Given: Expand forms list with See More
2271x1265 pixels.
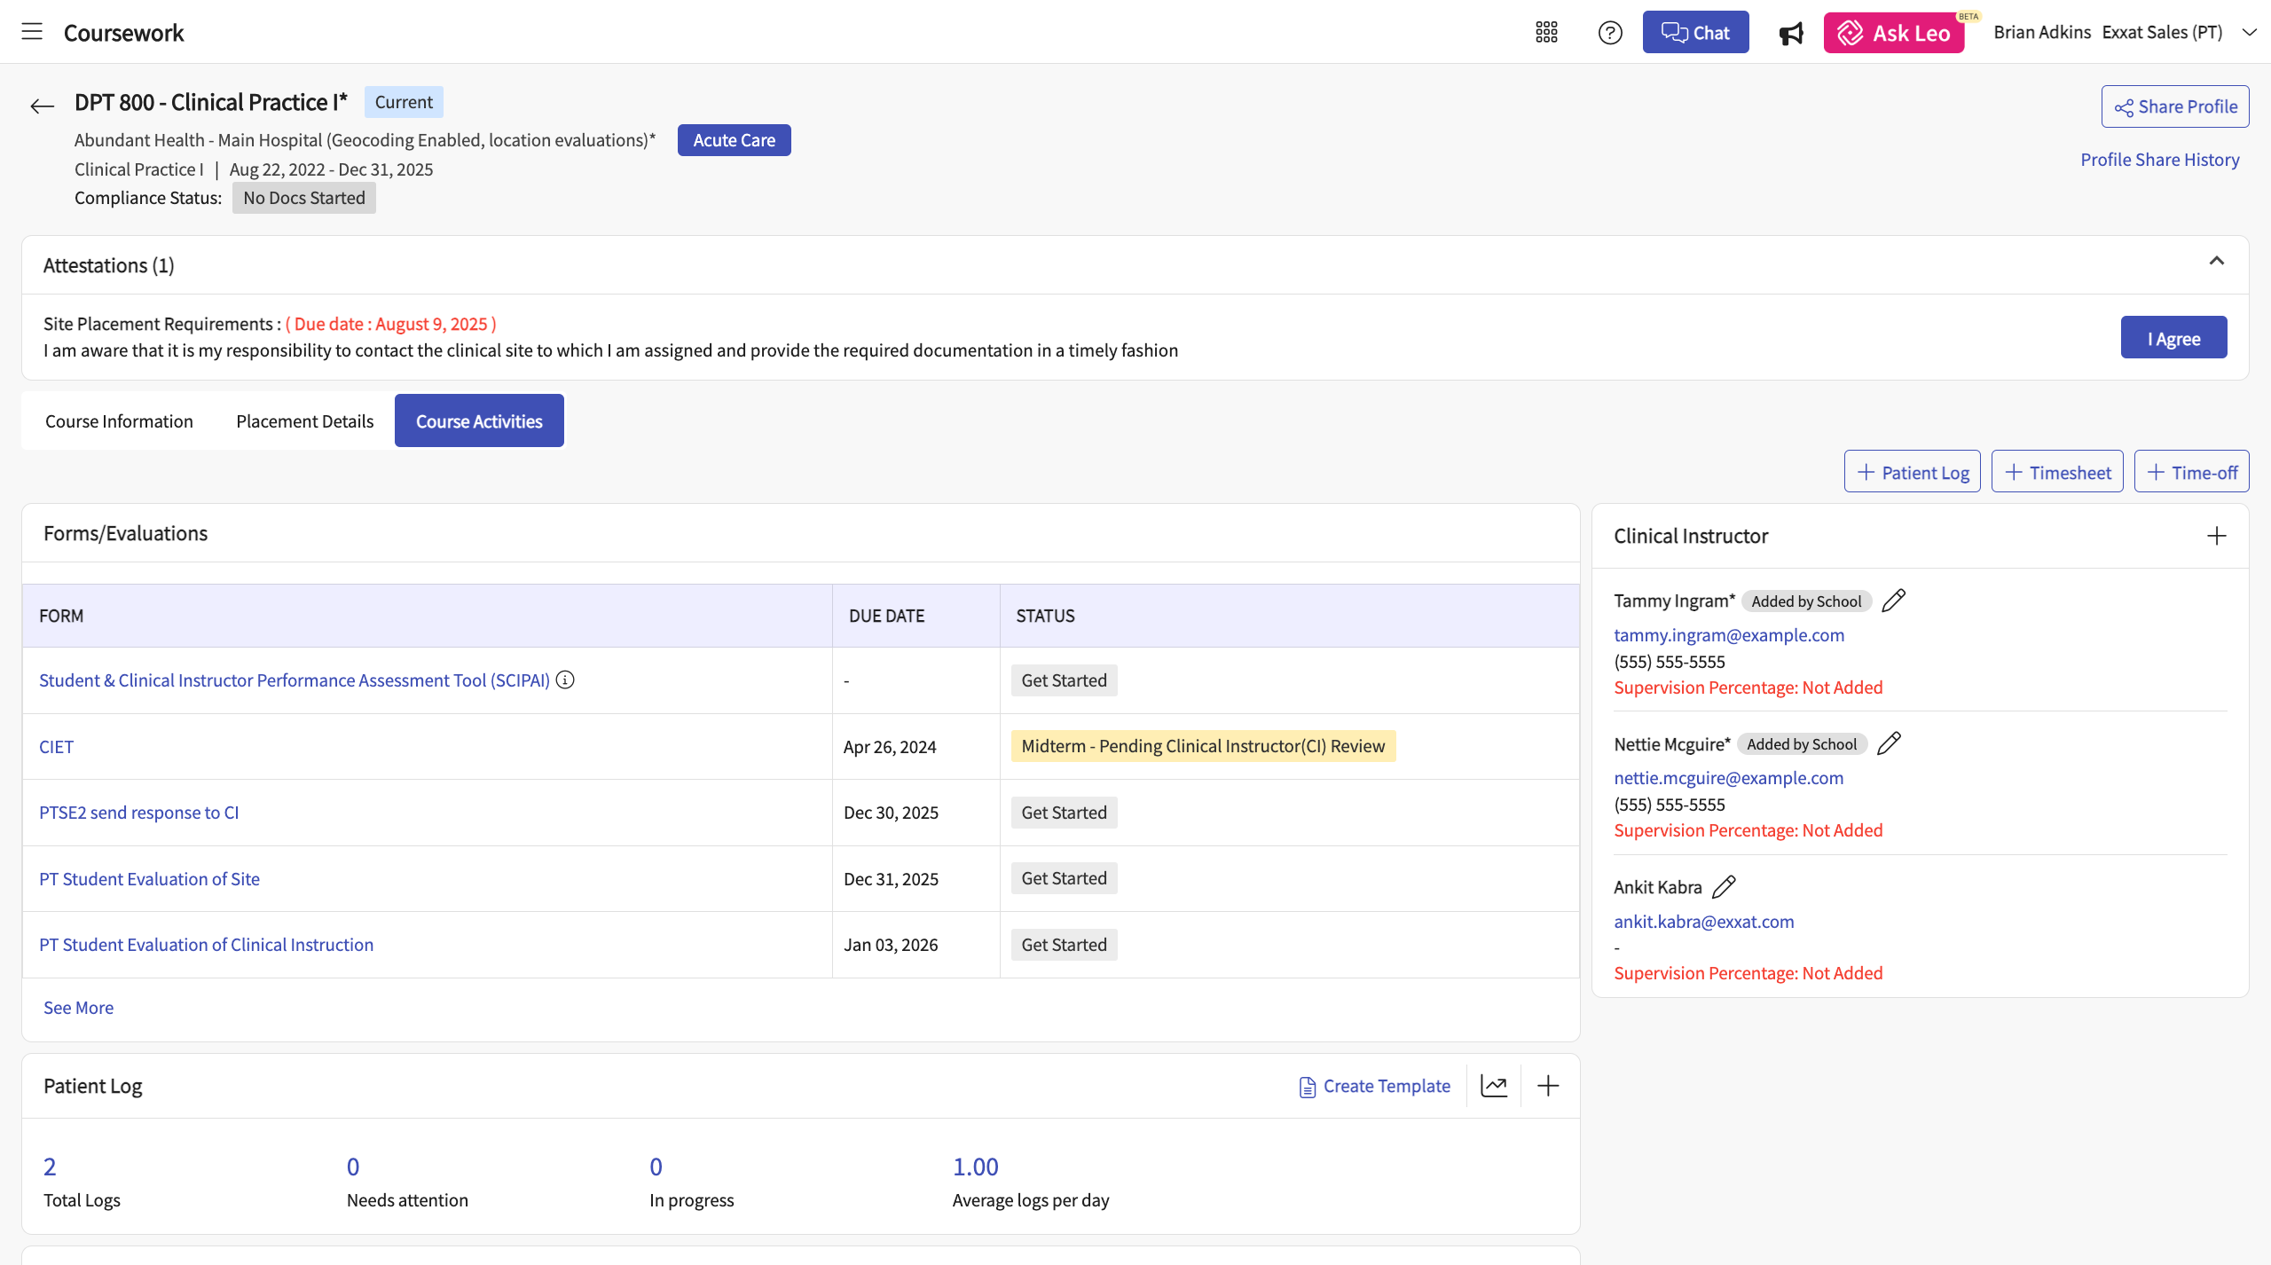Looking at the screenshot, I should coord(78,1008).
